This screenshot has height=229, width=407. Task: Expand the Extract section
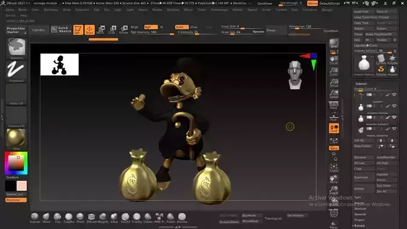pos(359,225)
